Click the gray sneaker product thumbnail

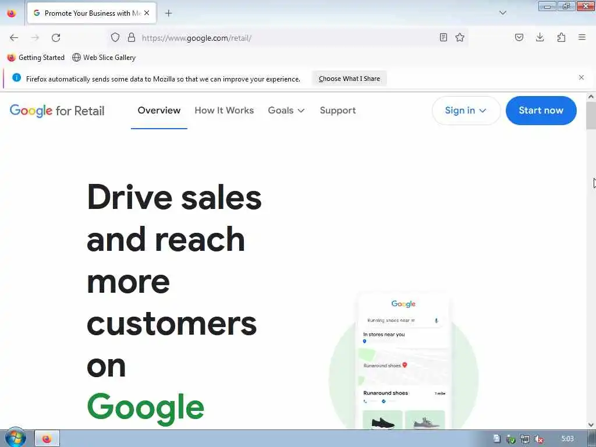[x=425, y=420]
